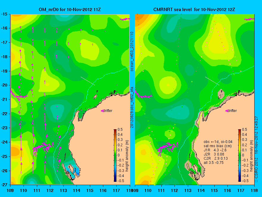This screenshot has height=197, width=262.
Task: Click the -17 latitude label on left axis
Action: [4, 43]
